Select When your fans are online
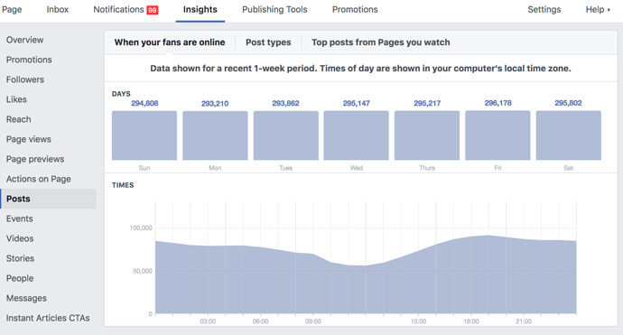 point(170,42)
